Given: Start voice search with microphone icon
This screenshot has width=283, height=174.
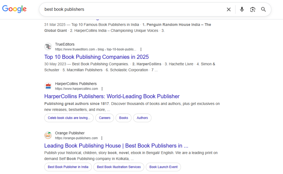Looking at the screenshot, I should click(242, 9).
